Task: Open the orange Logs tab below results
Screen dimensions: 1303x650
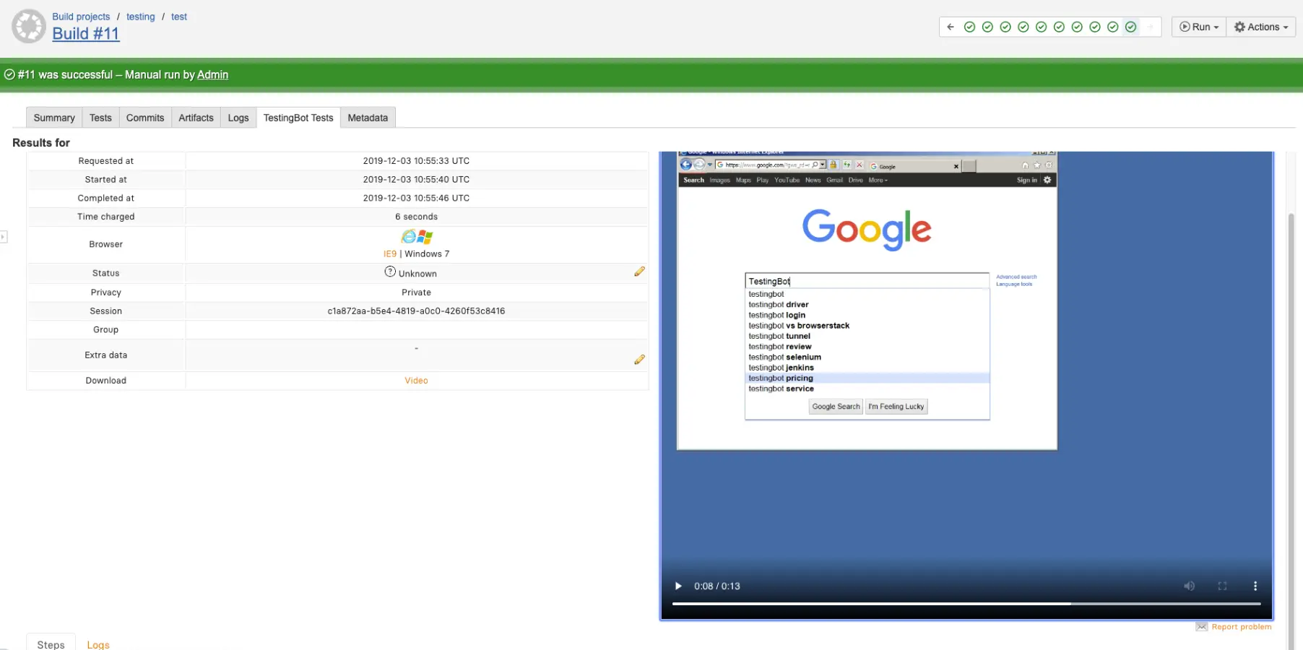Action: (x=98, y=644)
